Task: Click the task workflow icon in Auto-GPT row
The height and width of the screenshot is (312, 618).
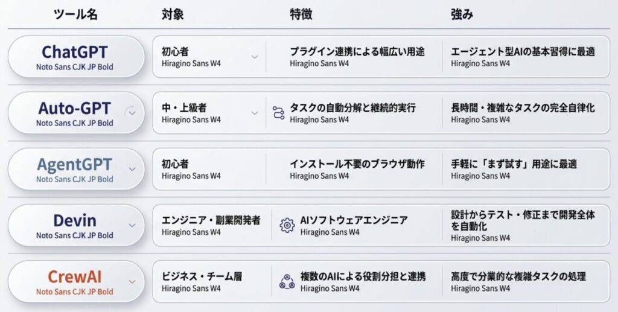Action: pyautogui.click(x=278, y=112)
